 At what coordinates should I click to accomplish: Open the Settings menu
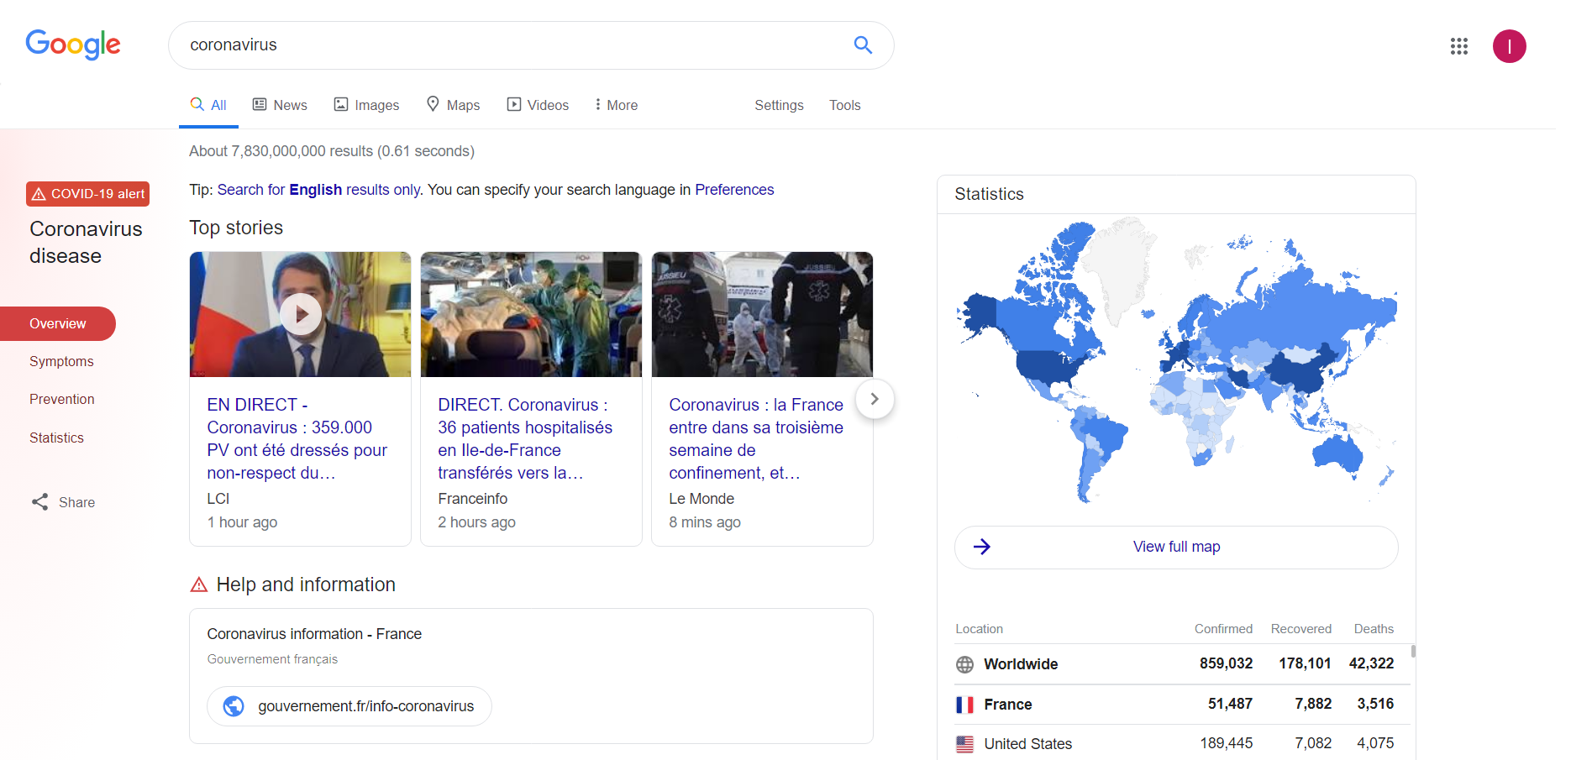tap(779, 105)
